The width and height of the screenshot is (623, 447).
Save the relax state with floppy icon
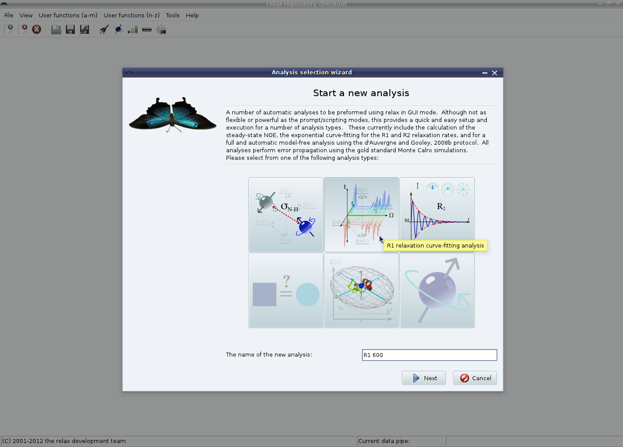point(70,29)
